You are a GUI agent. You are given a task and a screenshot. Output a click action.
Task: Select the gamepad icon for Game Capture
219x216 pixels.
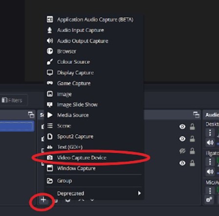pos(50,83)
